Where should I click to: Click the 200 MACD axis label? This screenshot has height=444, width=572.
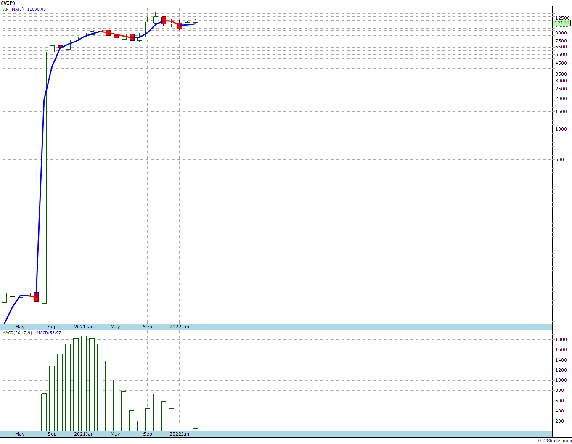pos(559,421)
